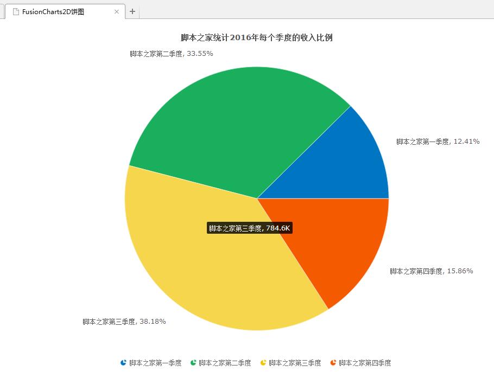Click label 脚本之家第三季度, 38.18%
The width and height of the screenshot is (494, 372).
tap(124, 322)
